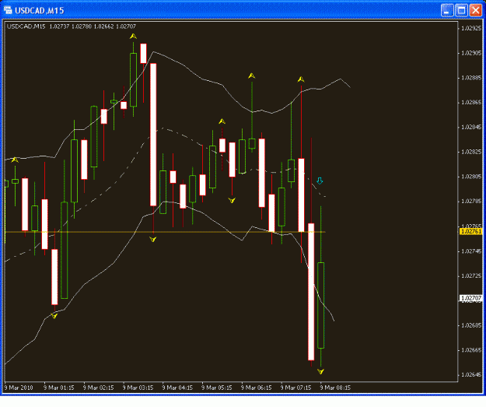Select the tall white candle dropping to 1.02665

click(x=311, y=292)
